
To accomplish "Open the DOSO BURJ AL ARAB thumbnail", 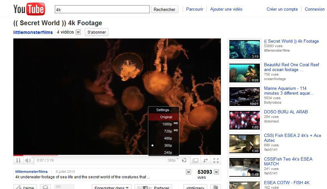I will pyautogui.click(x=244, y=120).
